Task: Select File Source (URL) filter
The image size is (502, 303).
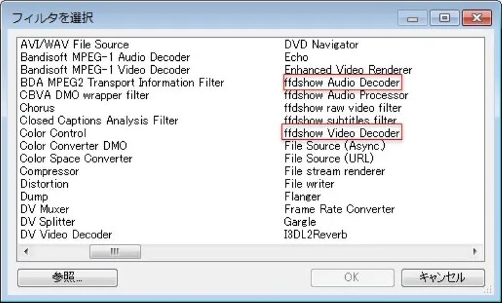Action: point(331,159)
